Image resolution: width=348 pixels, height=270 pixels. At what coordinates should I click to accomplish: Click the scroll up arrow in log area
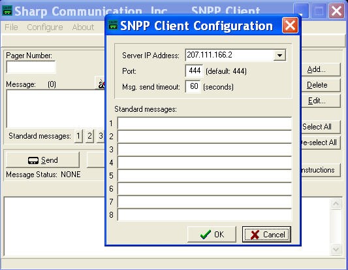[336, 203]
